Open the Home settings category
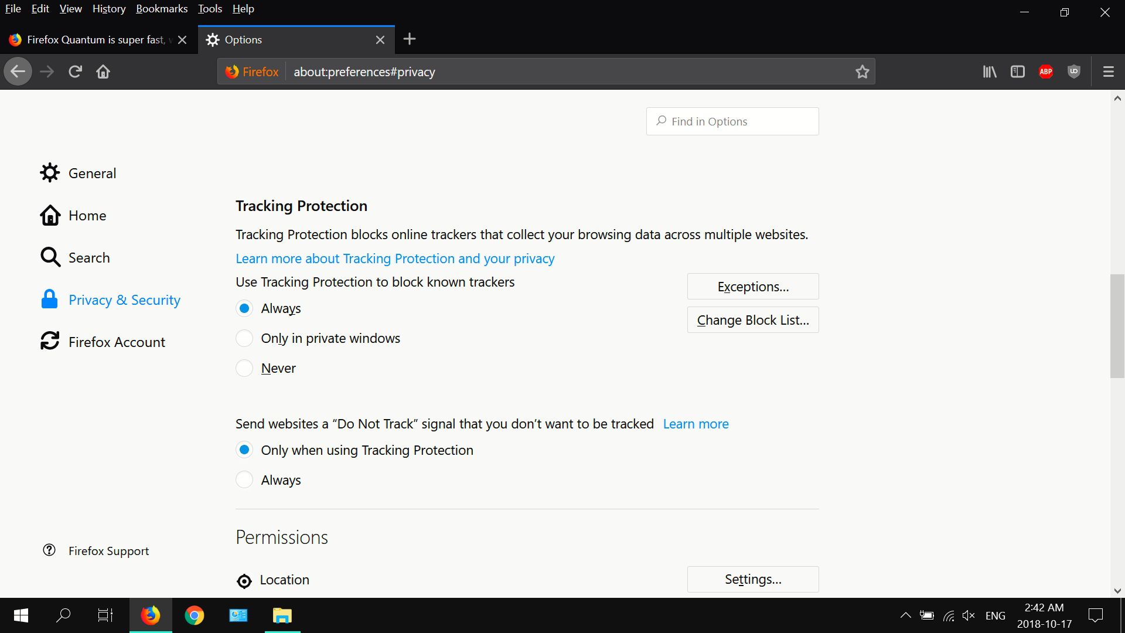 coord(73,215)
